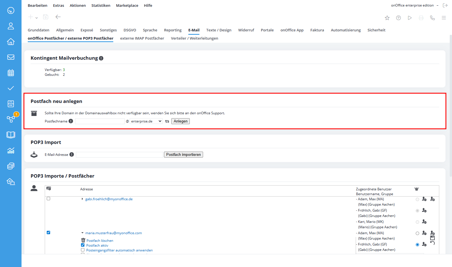This screenshot has width=452, height=267.
Task: Switch to the 'externe IMAP Postfächer' tab
Action: 142,38
